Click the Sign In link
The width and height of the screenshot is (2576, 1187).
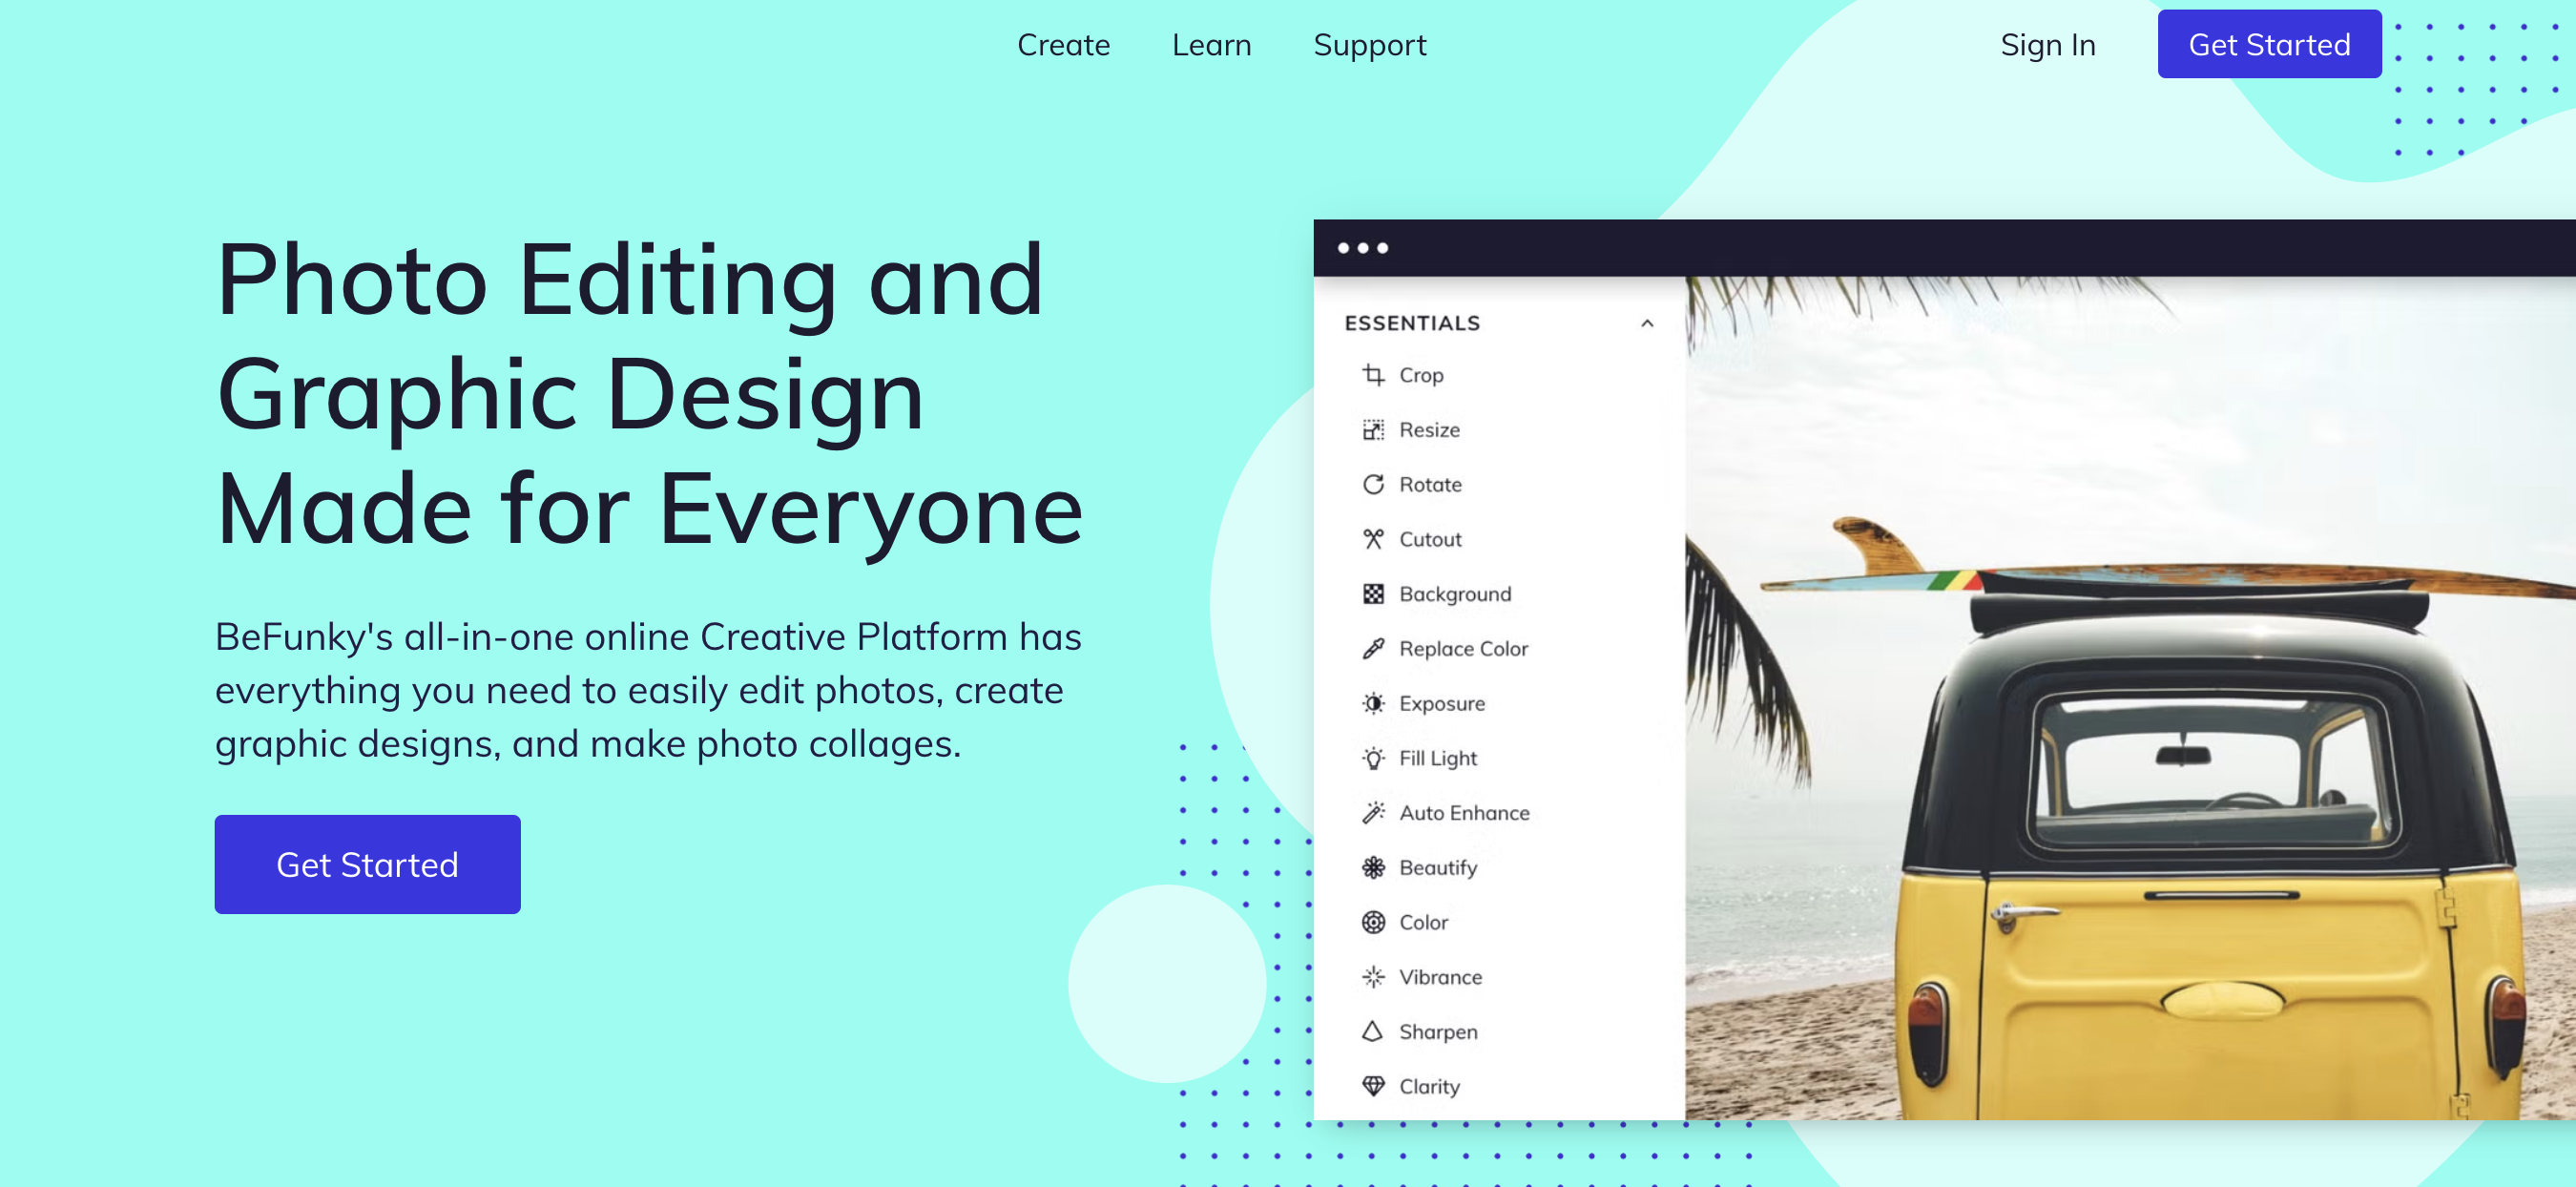pyautogui.click(x=2047, y=45)
